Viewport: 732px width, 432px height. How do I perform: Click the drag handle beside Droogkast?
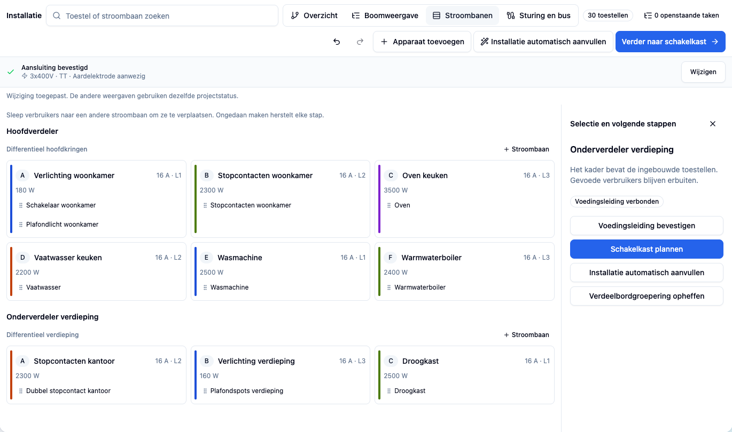(x=388, y=391)
